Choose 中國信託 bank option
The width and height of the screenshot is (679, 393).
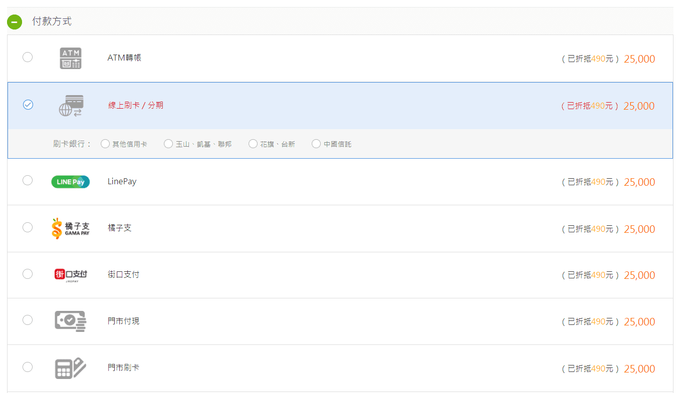(x=316, y=144)
